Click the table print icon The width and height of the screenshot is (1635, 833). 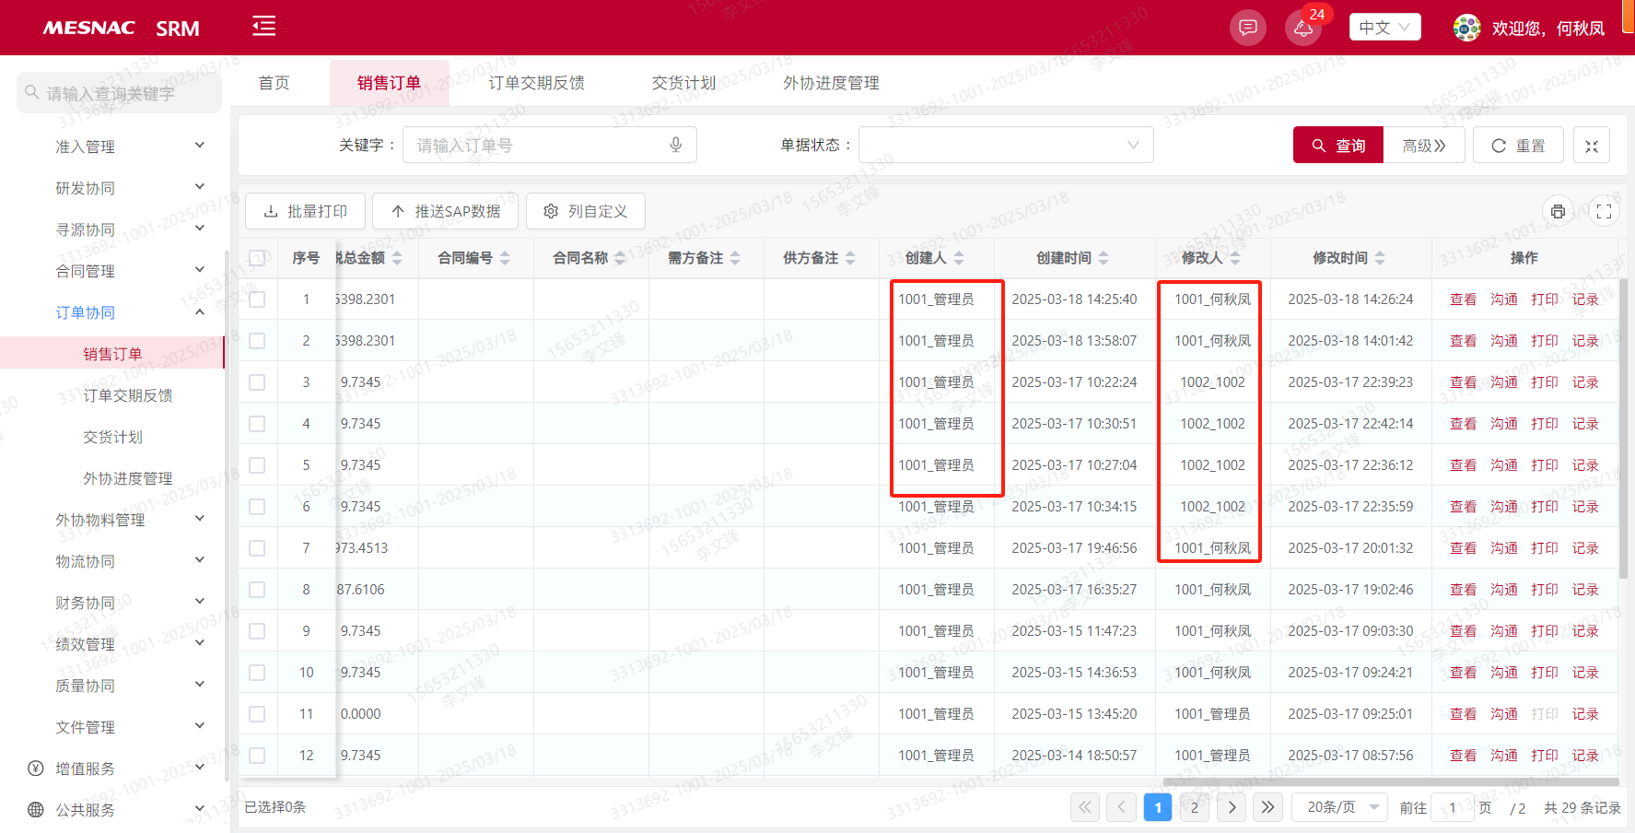1558,211
